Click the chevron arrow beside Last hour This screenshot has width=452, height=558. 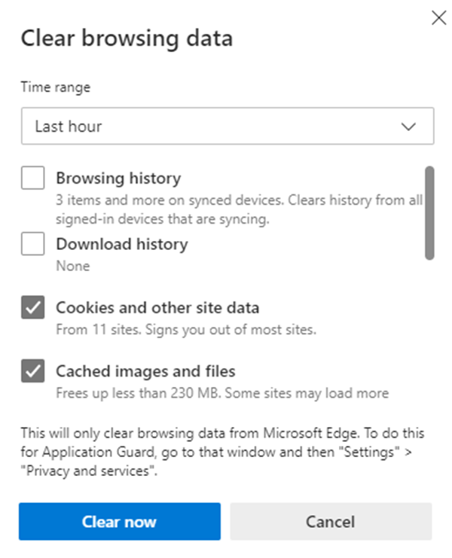[x=409, y=127]
